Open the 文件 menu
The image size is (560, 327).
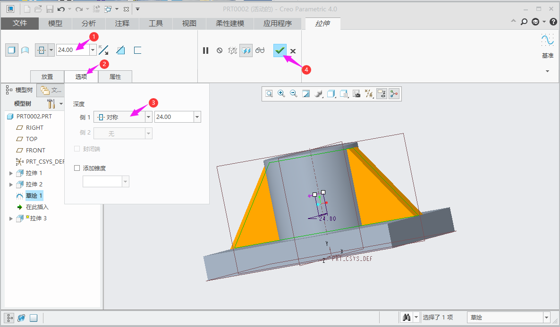(x=20, y=24)
